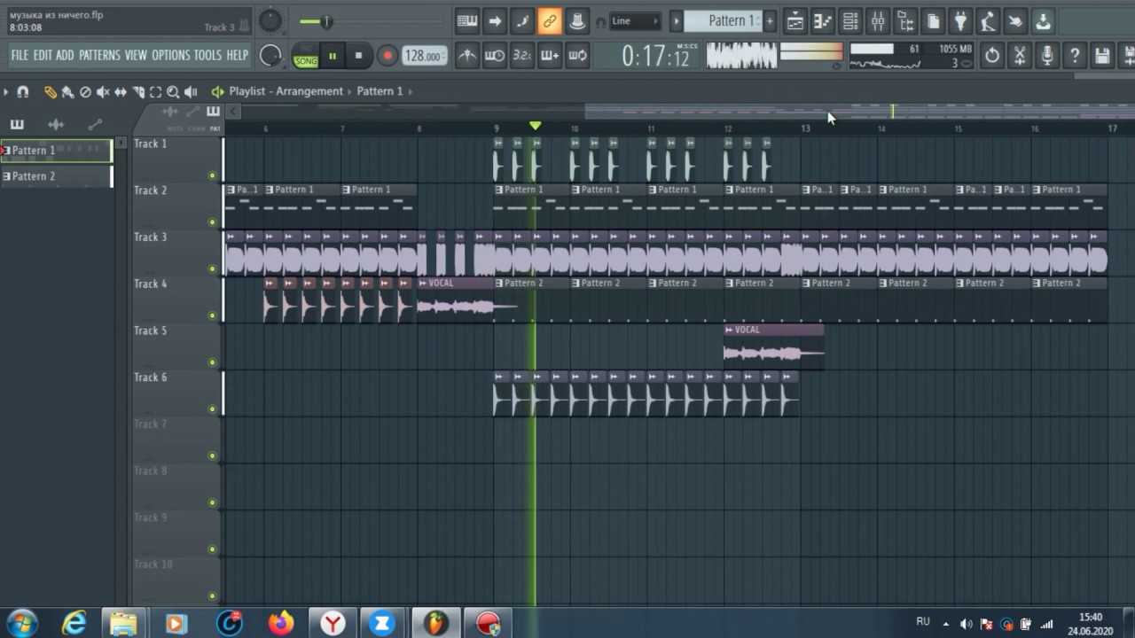The height and width of the screenshot is (638, 1135).
Task: Toggle typing keyboard to piano button
Action: coord(467,21)
